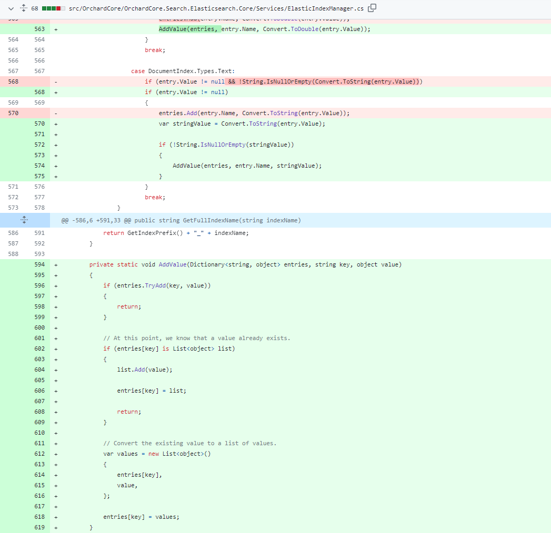Click new line number 594

[x=39, y=264]
